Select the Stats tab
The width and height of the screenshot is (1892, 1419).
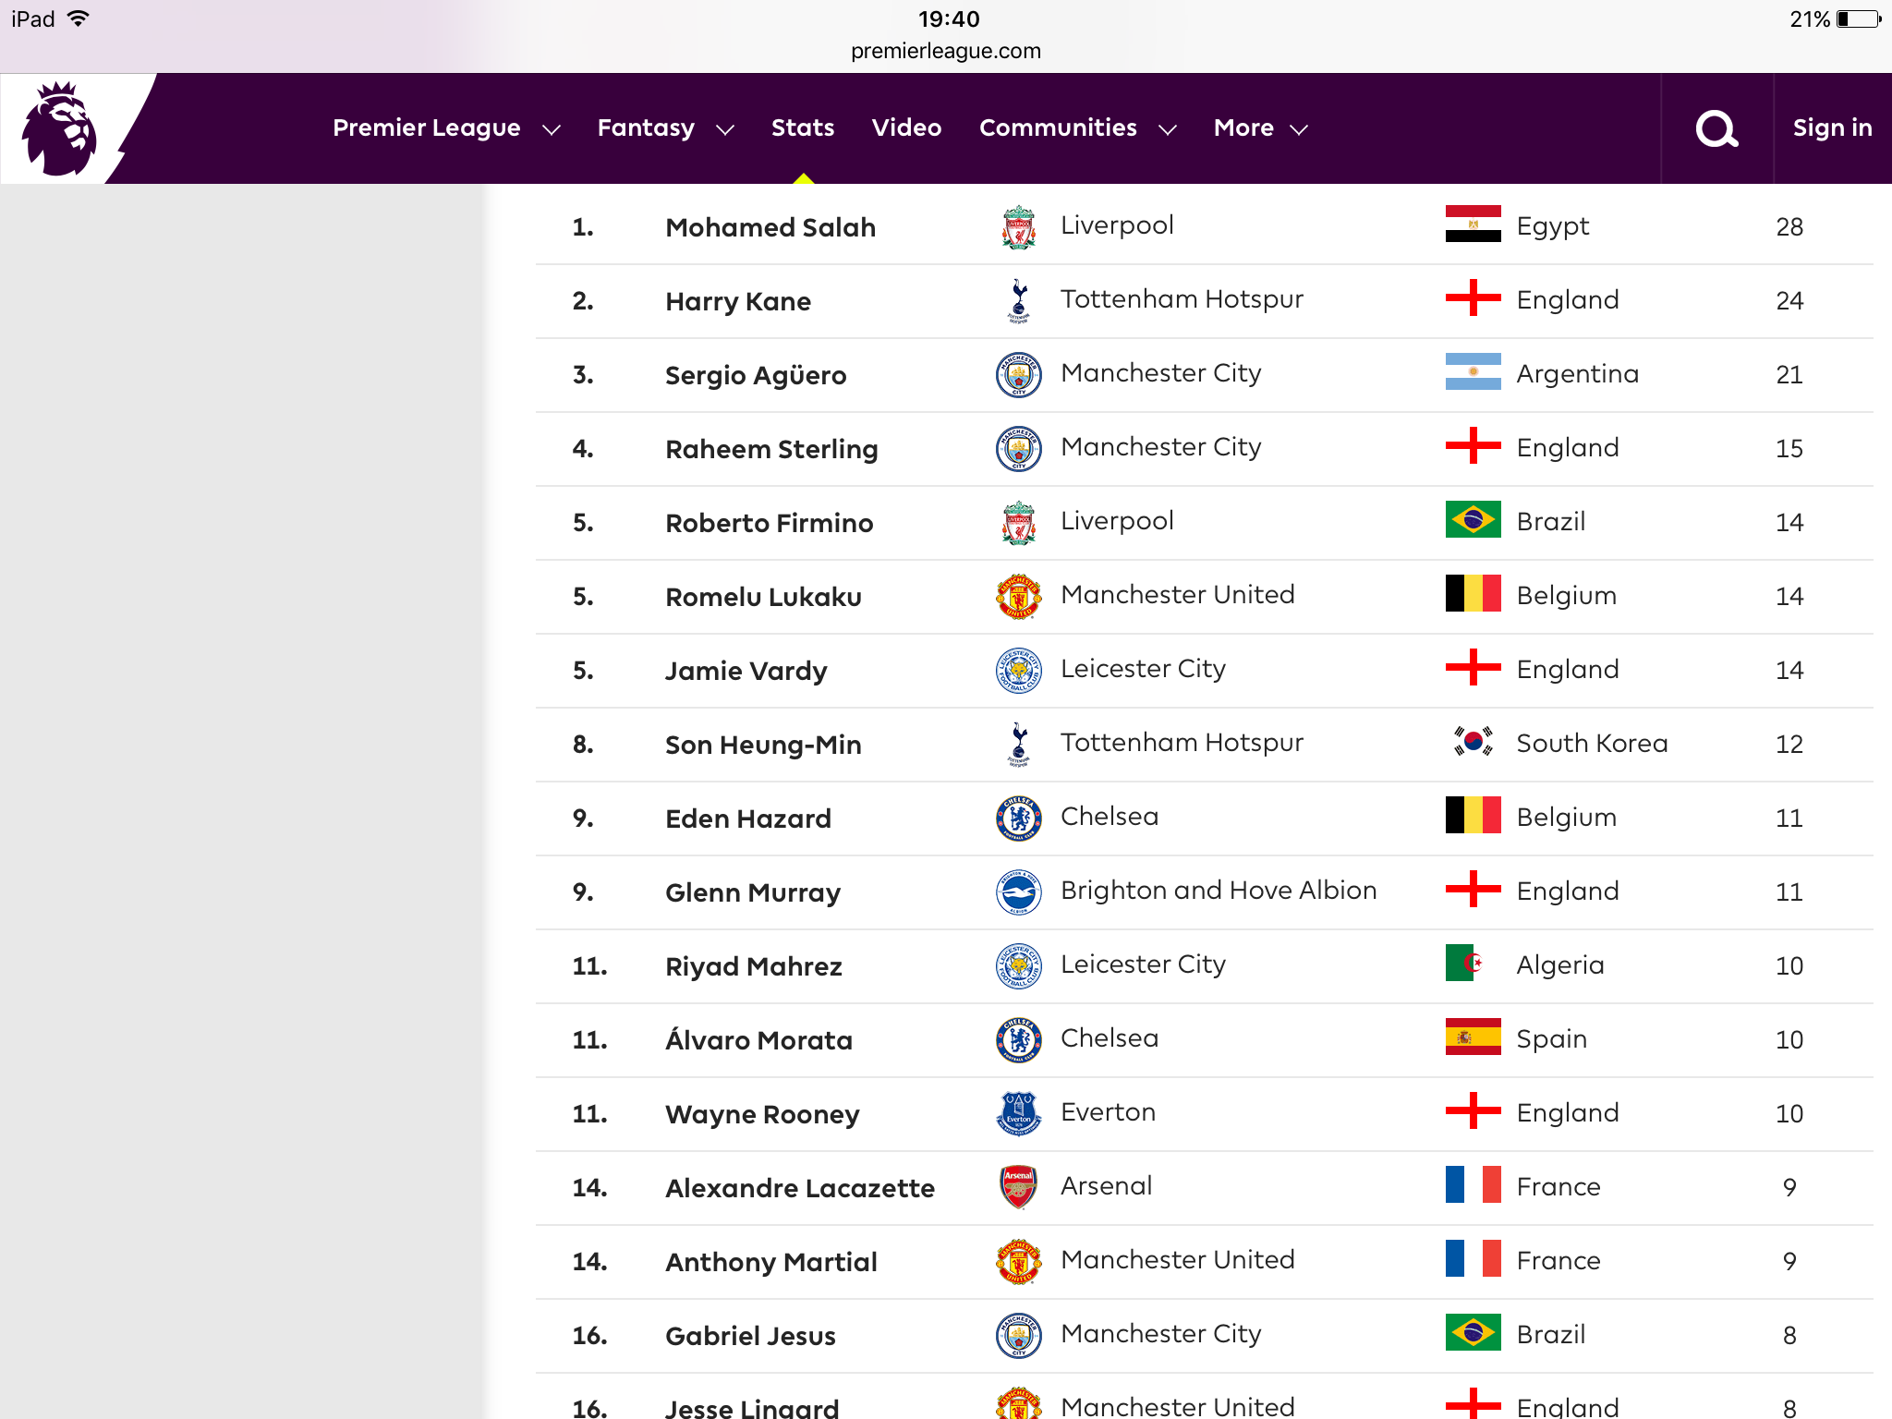(x=802, y=128)
